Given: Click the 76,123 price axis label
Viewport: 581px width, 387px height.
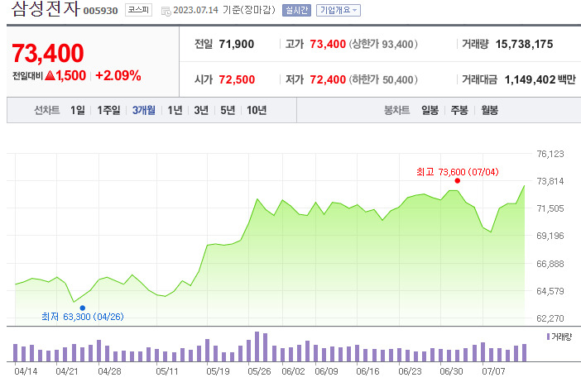Looking at the screenshot, I should 550,154.
